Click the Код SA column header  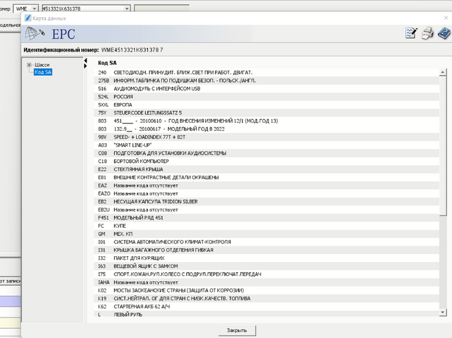107,63
